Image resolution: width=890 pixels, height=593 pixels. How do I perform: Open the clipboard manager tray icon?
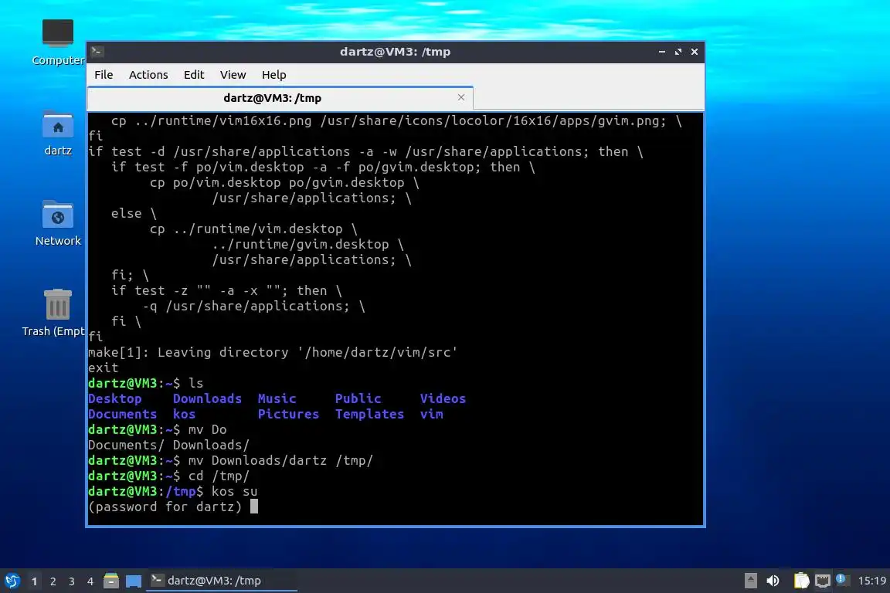click(x=801, y=581)
